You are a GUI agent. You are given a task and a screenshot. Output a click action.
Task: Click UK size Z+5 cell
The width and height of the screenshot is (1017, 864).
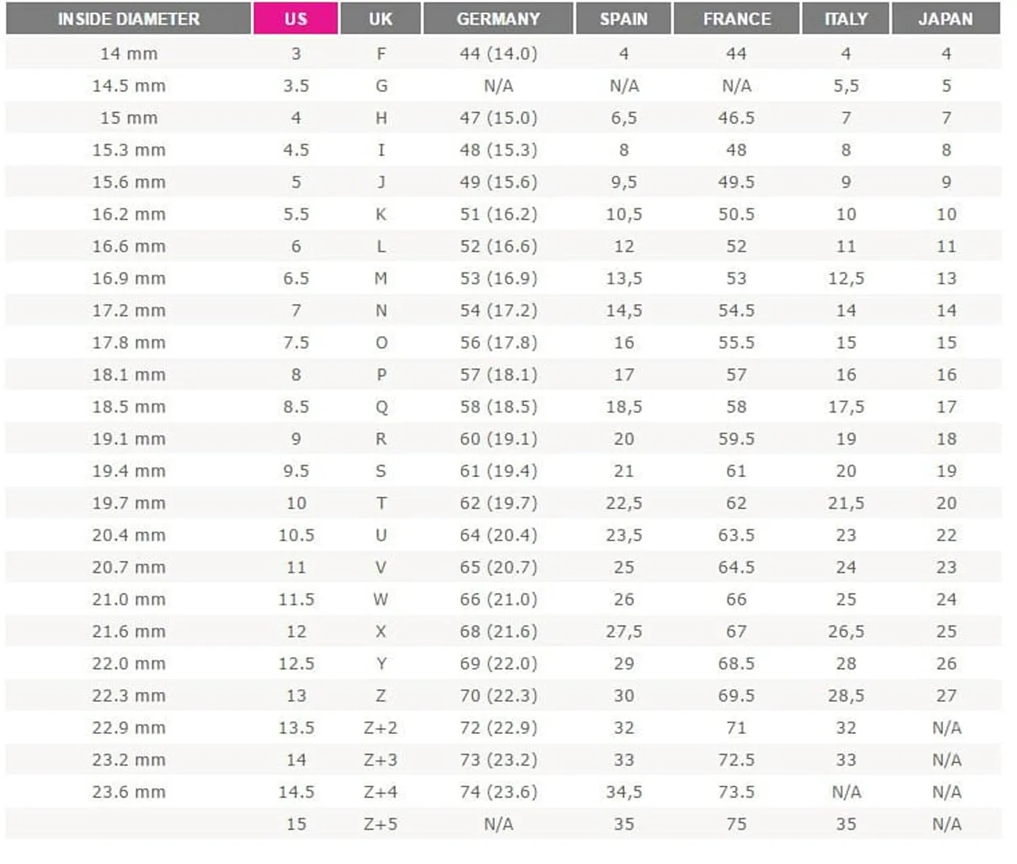point(380,824)
